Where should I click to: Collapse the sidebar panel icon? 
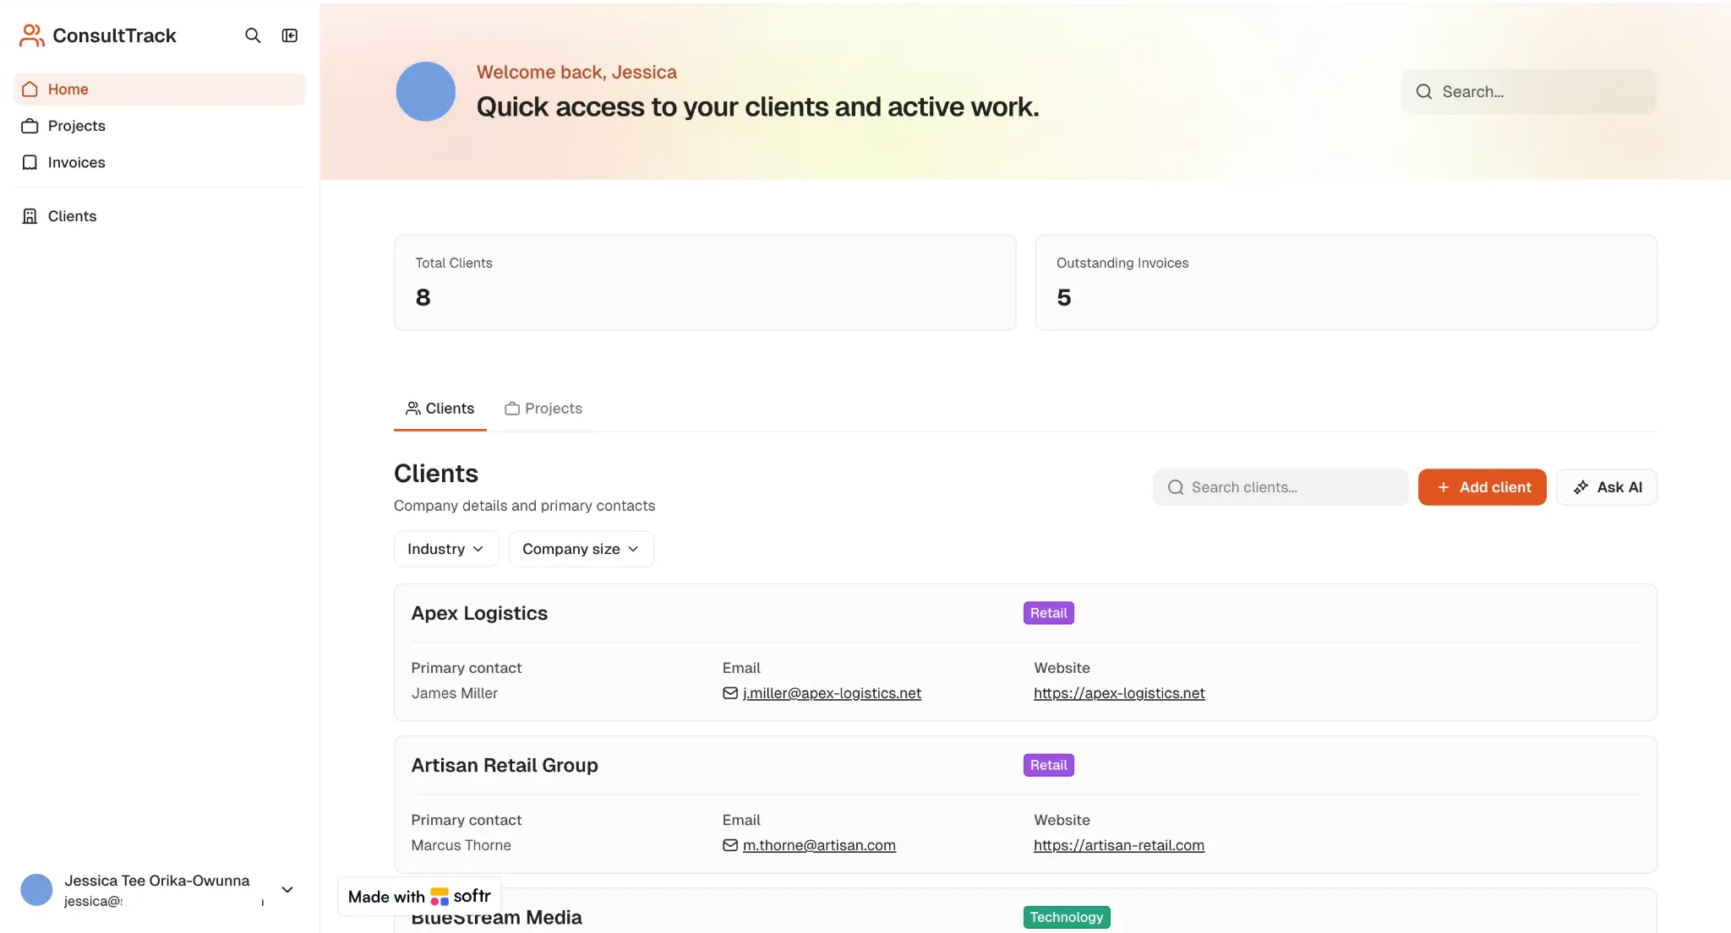tap(290, 35)
